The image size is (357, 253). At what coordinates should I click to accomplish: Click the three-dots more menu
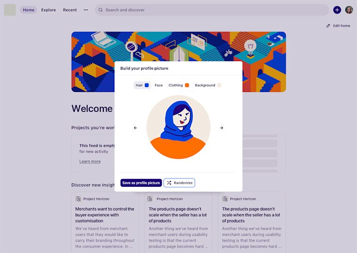coord(85,10)
